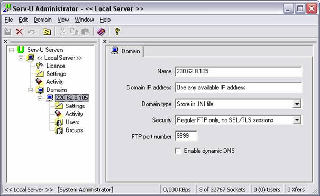The image size is (320, 196).
Task: Collapse the 220.62.8.105 domain node
Action: (x=40, y=98)
